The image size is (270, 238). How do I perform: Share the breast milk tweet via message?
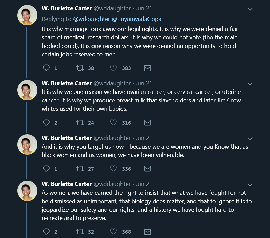pyautogui.click(x=147, y=123)
